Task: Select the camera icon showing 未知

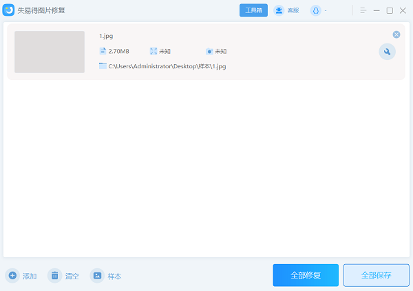Action: (x=209, y=51)
